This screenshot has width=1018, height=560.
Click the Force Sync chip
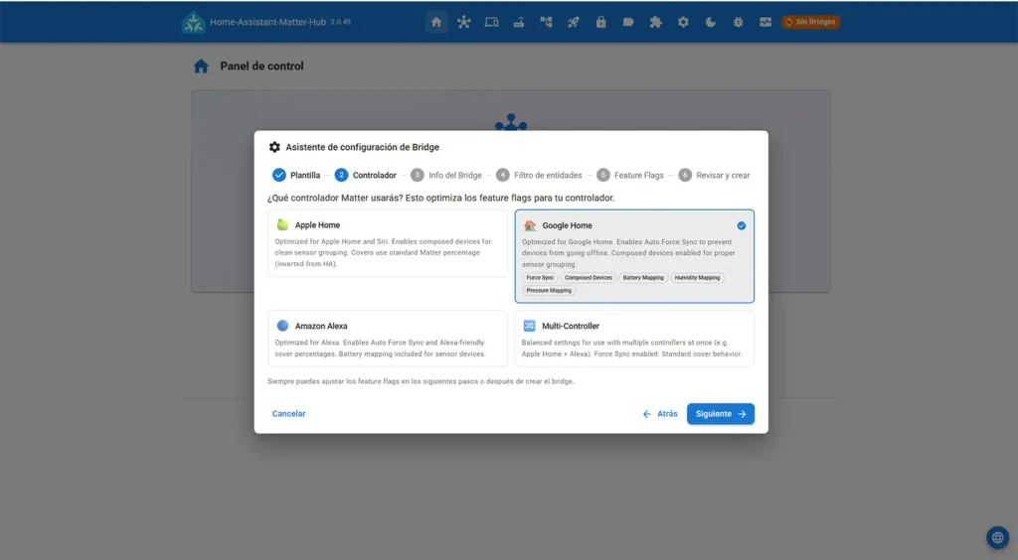click(540, 277)
